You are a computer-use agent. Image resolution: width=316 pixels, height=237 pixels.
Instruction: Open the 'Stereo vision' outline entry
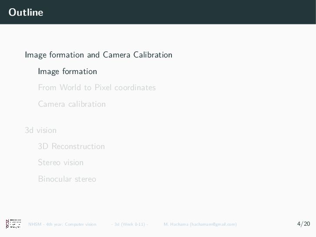61,163
